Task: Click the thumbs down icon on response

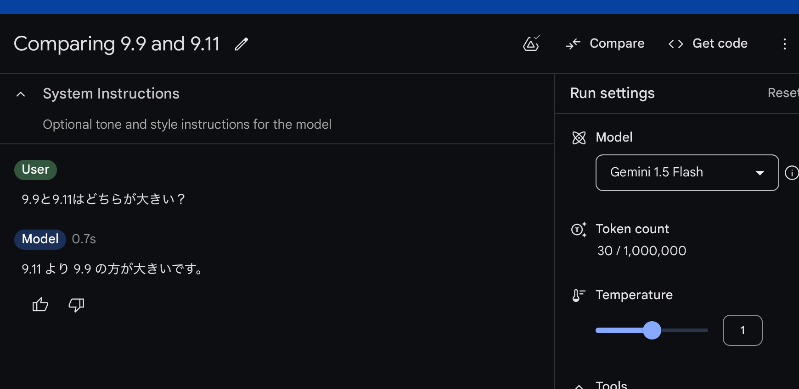Action: tap(76, 305)
